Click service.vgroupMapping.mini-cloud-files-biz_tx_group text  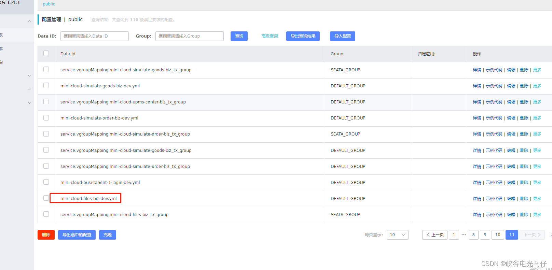(114, 215)
